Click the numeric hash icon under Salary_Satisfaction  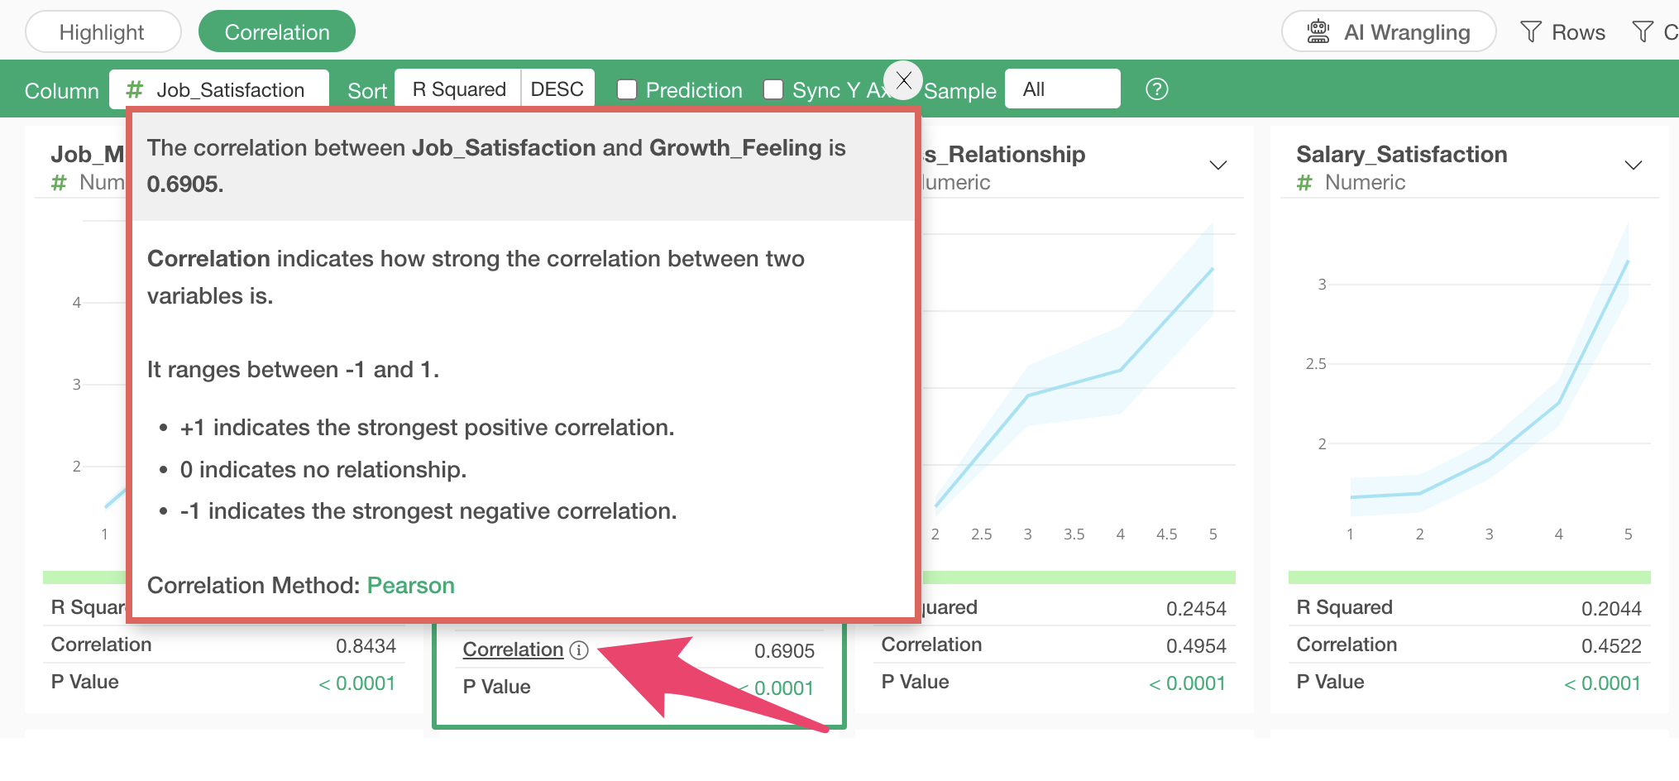pyautogui.click(x=1304, y=183)
